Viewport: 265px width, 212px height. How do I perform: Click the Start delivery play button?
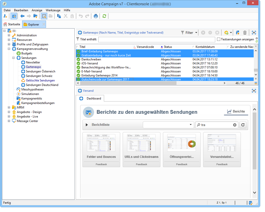(x=203, y=33)
